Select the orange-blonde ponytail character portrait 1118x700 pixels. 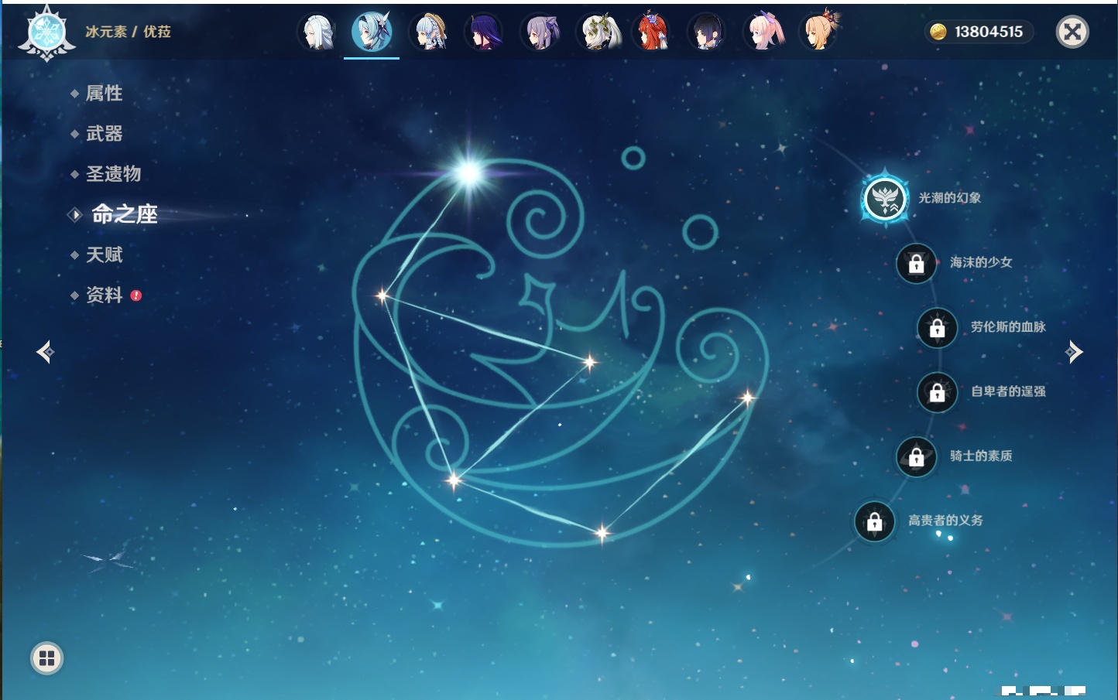tap(818, 32)
